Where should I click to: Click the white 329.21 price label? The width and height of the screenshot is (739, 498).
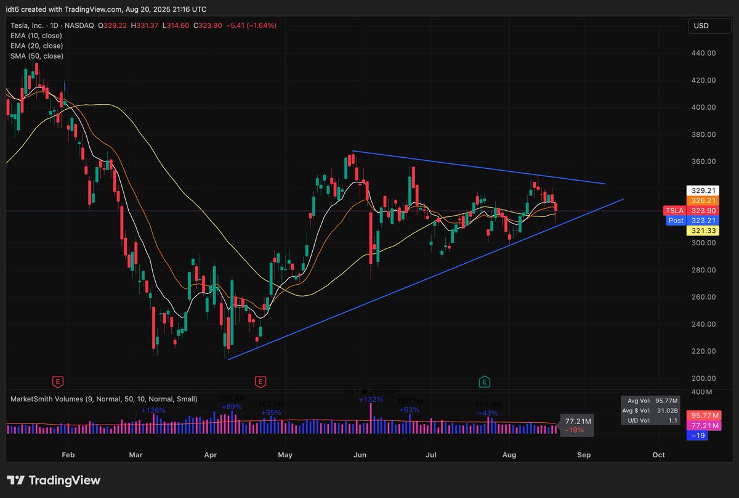(x=703, y=190)
